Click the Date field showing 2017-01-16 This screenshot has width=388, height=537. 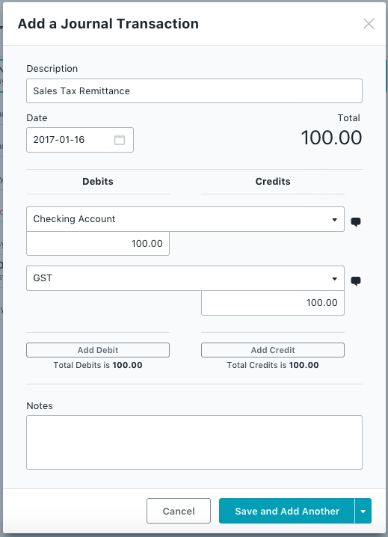coord(80,140)
